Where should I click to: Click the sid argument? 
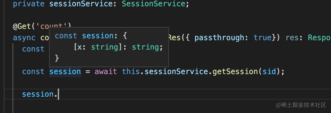coord(269,72)
